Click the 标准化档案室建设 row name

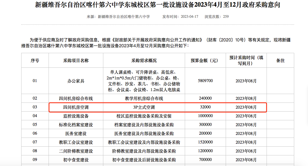click(76, 125)
